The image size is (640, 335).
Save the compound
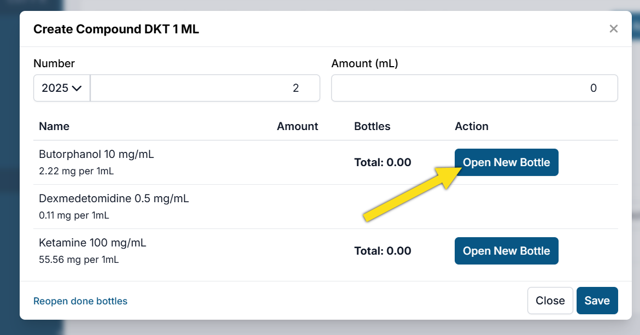[597, 301]
